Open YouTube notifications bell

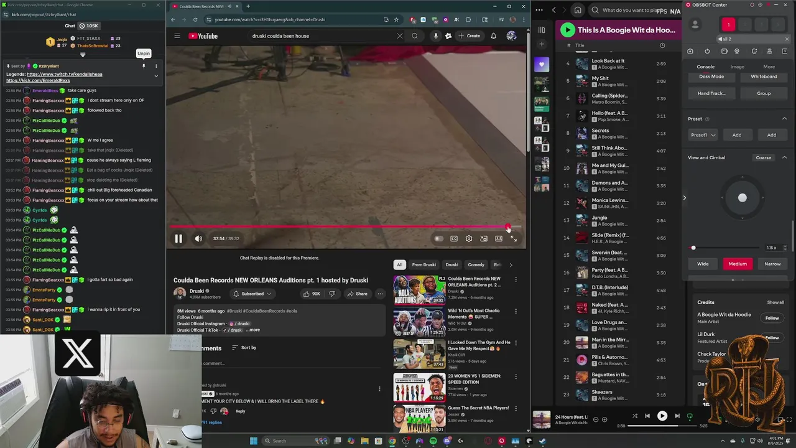[x=494, y=36]
